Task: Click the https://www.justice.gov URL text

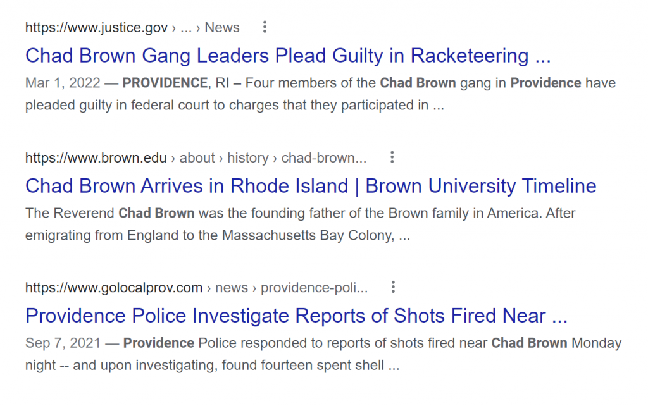Action: click(x=96, y=28)
